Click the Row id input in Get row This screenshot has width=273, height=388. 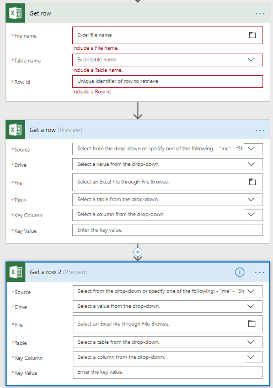(x=167, y=81)
